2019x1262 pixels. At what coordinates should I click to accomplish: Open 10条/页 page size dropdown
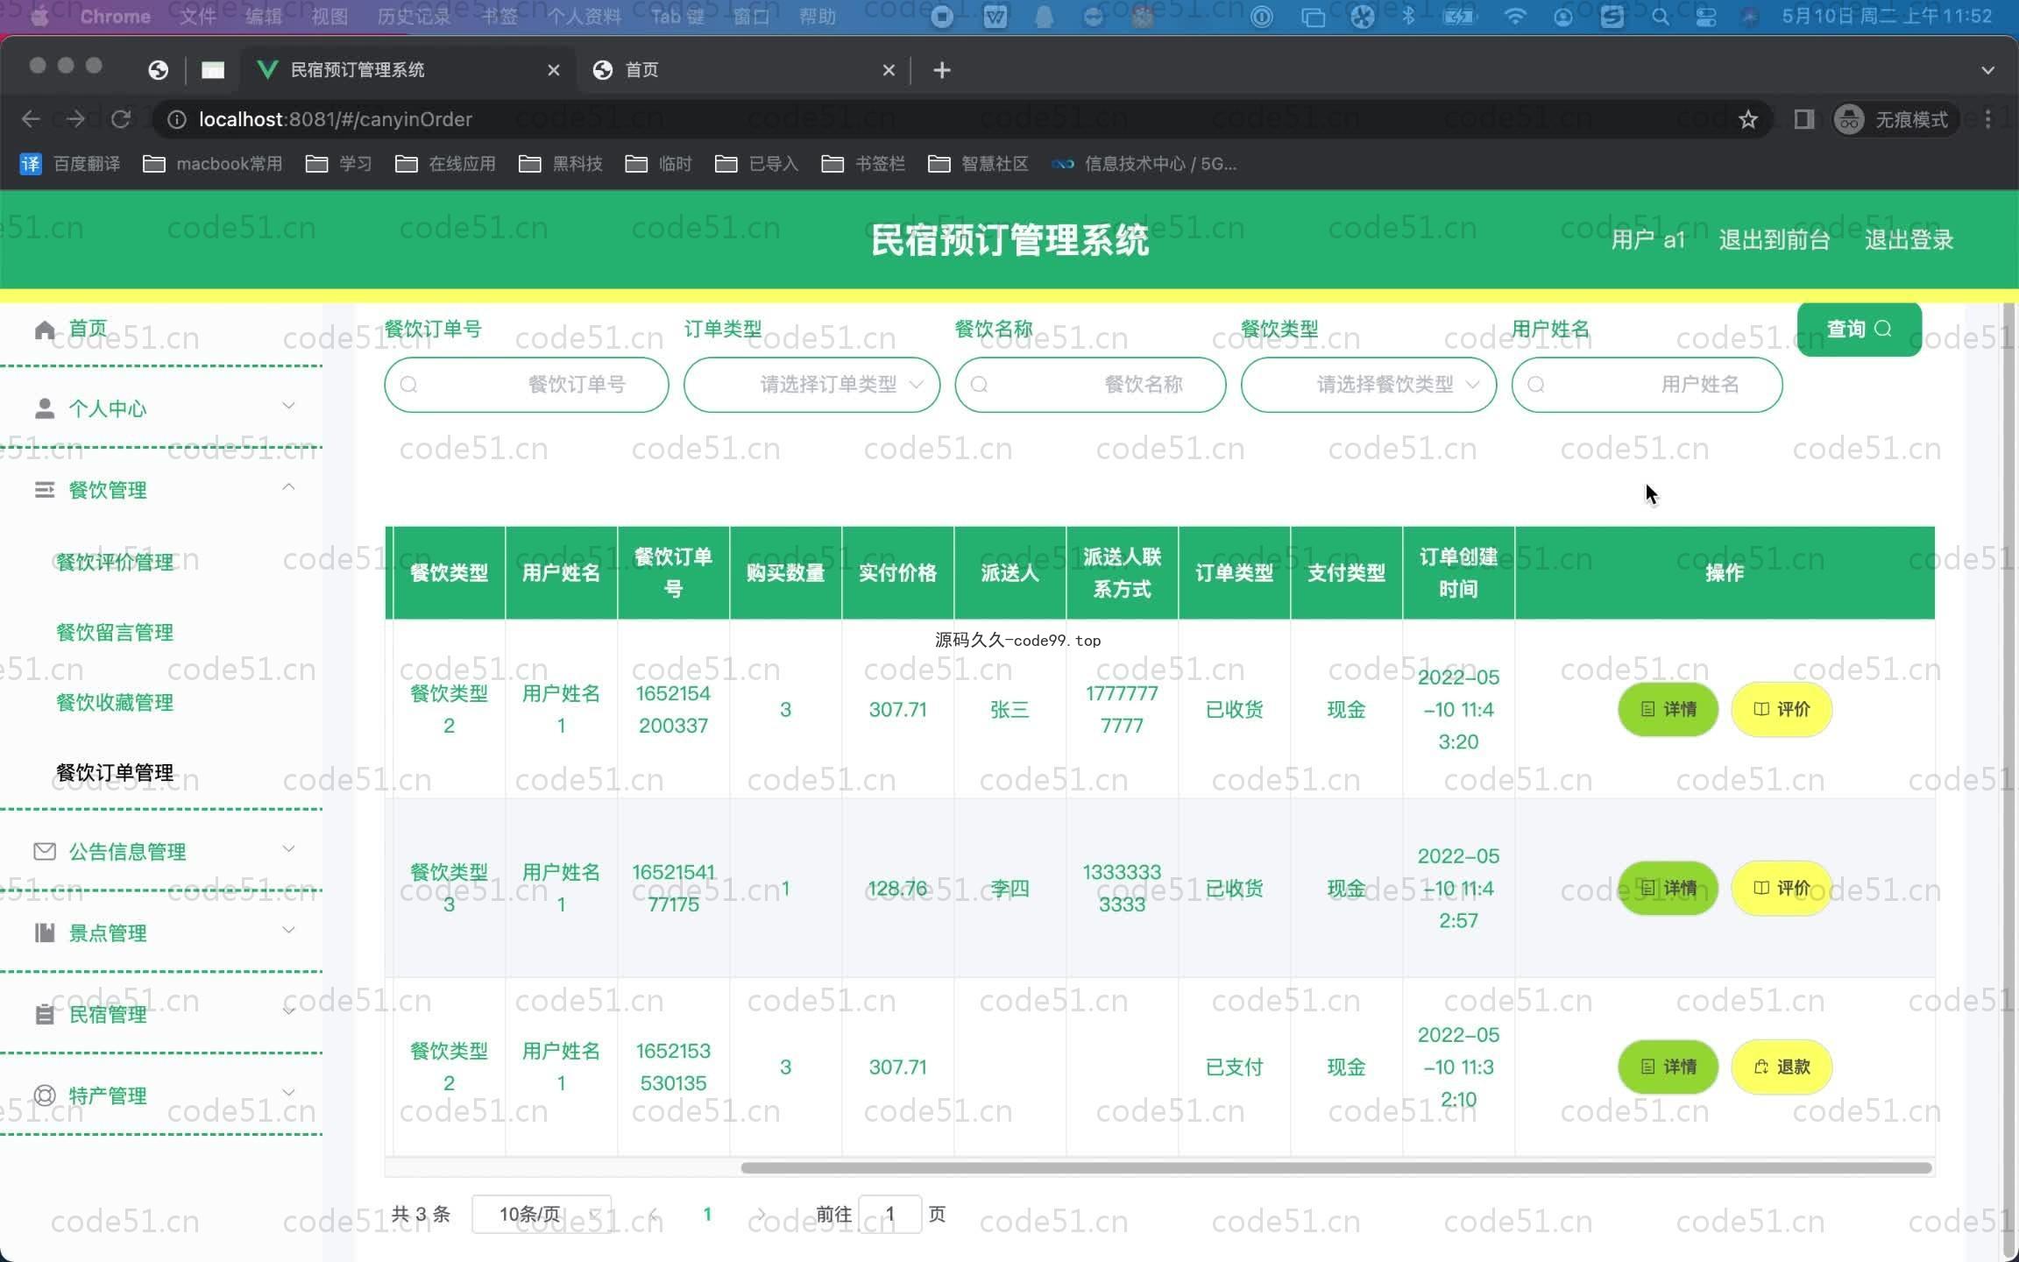(542, 1214)
